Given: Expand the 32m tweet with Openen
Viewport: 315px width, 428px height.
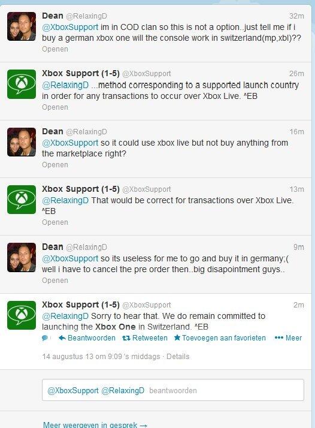Looking at the screenshot, I should [x=55, y=49].
